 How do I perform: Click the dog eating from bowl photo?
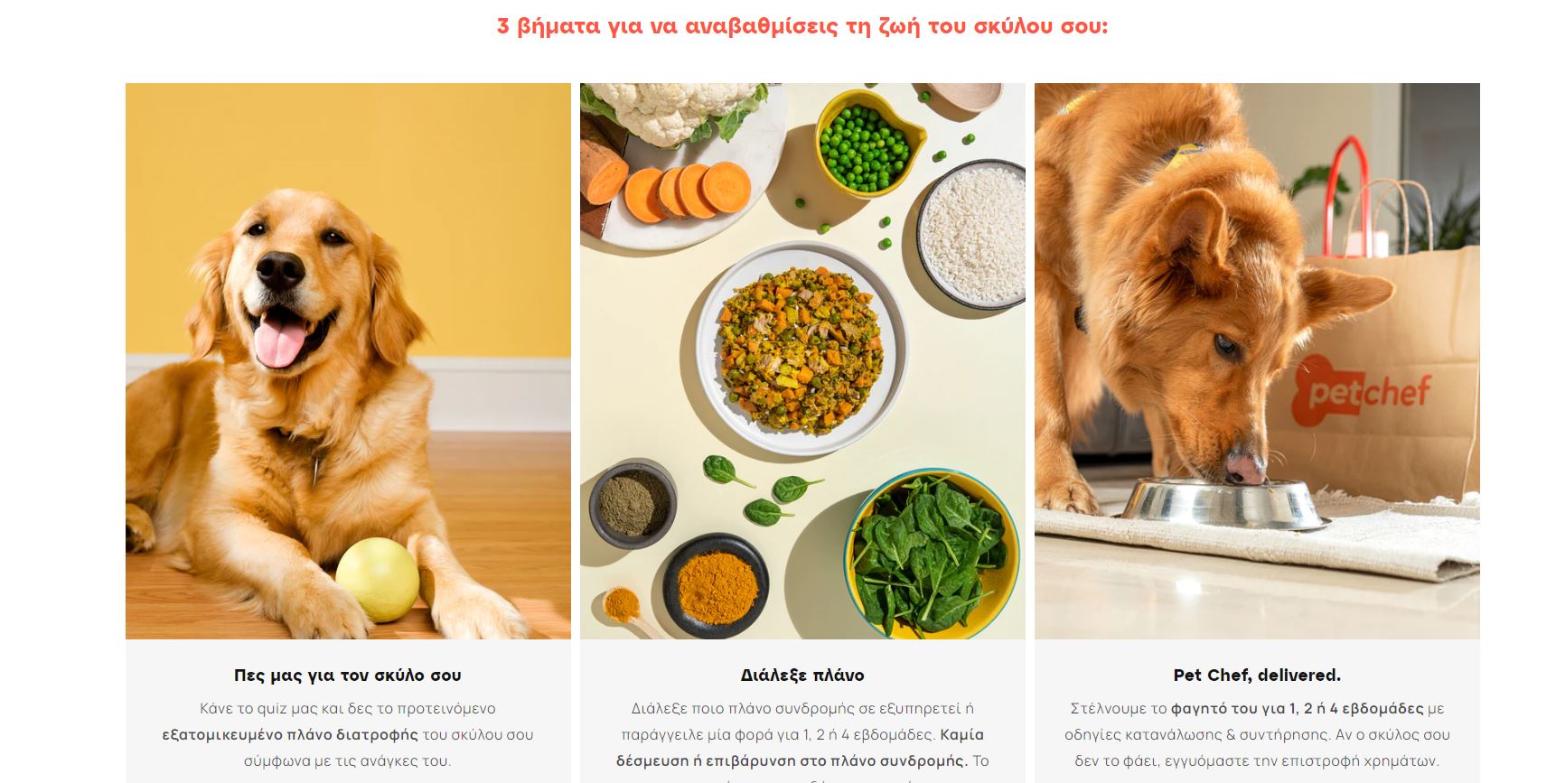[1257, 361]
